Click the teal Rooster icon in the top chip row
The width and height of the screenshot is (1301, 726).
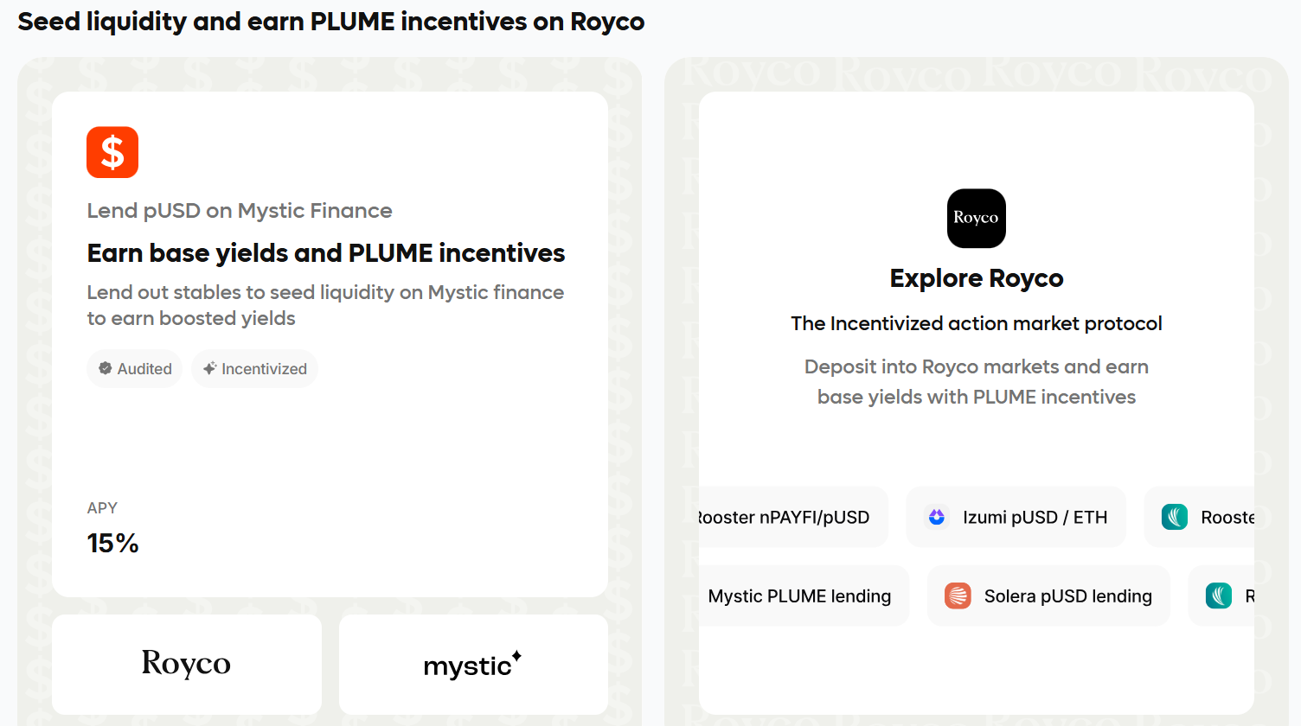(x=1174, y=517)
